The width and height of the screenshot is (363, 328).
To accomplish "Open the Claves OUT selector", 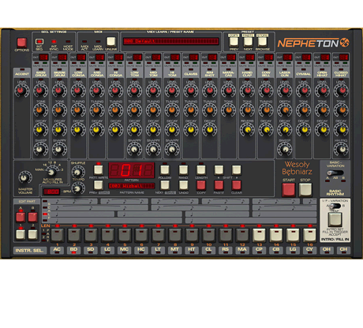I will point(193,57).
